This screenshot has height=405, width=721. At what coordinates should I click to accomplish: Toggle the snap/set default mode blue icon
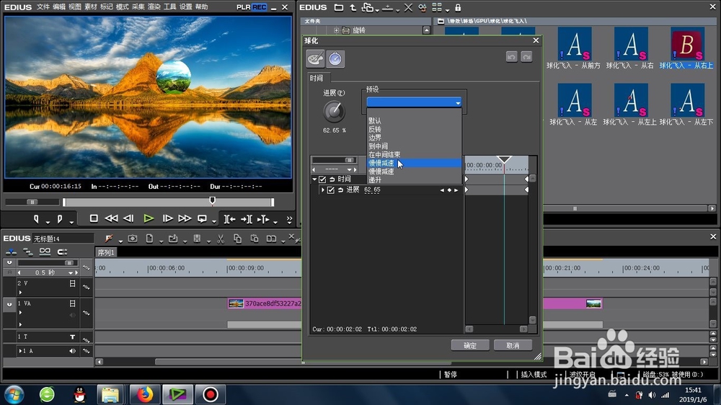click(11, 252)
